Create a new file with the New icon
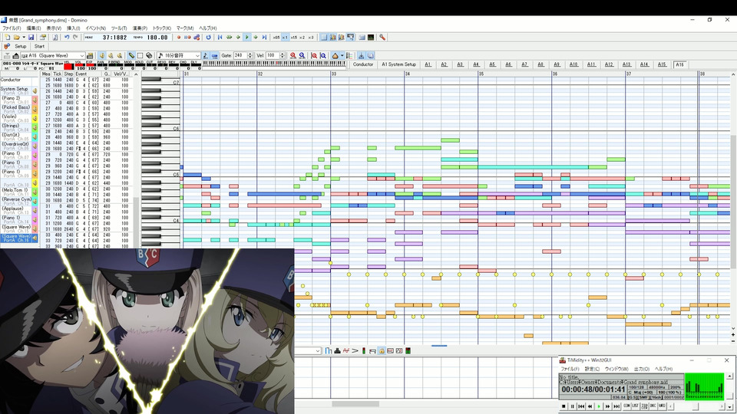This screenshot has height=414, width=737. click(8, 37)
